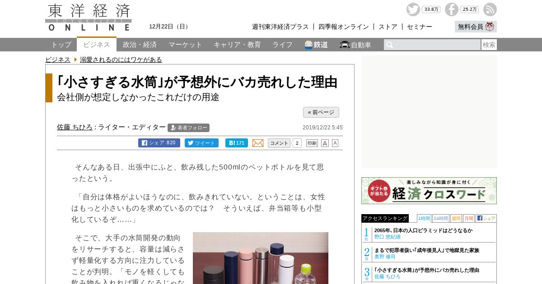Click the 著者フォロー follow button
This screenshot has height=284, width=542.
tap(188, 128)
